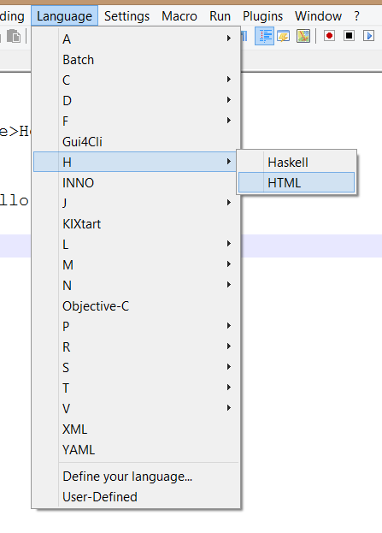Open the User Defined Language dialog icon

coord(284,36)
